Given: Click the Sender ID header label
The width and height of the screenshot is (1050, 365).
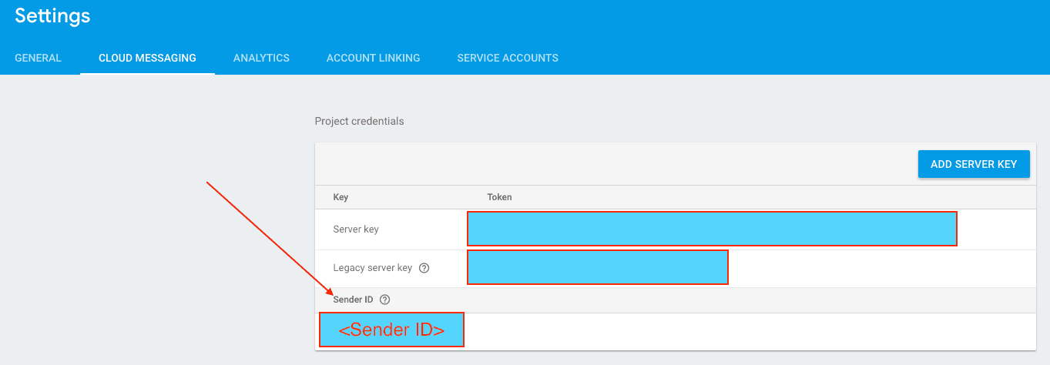Looking at the screenshot, I should (353, 300).
